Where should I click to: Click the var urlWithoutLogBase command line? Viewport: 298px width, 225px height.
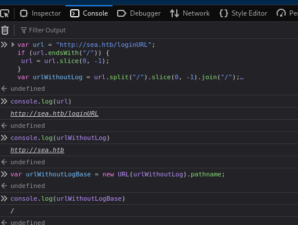pyautogui.click(x=118, y=174)
